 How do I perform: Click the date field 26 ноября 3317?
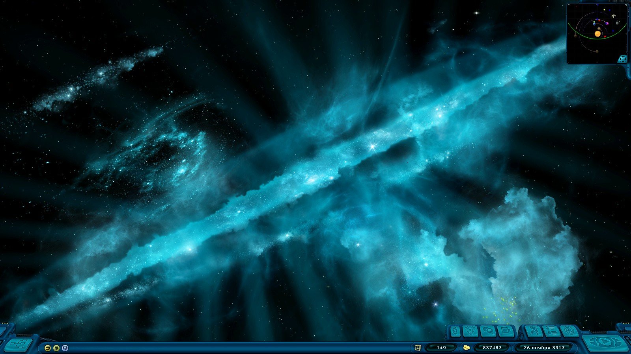[x=544, y=348]
